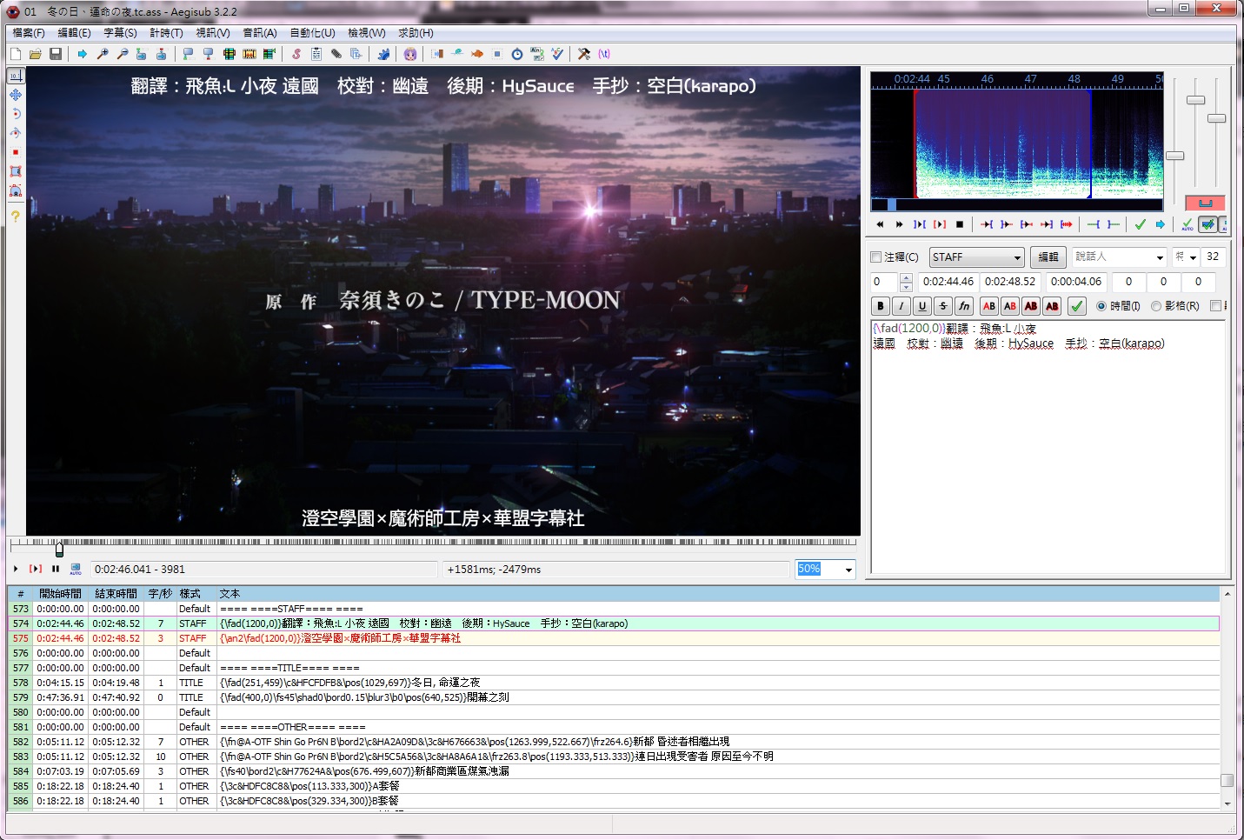Image resolution: width=1244 pixels, height=840 pixels.
Task: Select the rectangle clip tool
Action: coord(16,171)
